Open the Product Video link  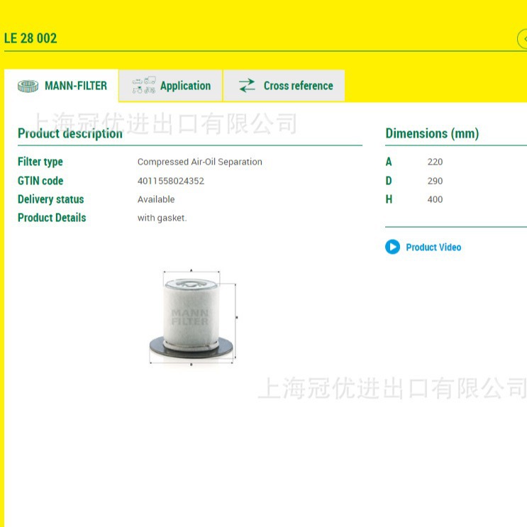[x=433, y=248]
